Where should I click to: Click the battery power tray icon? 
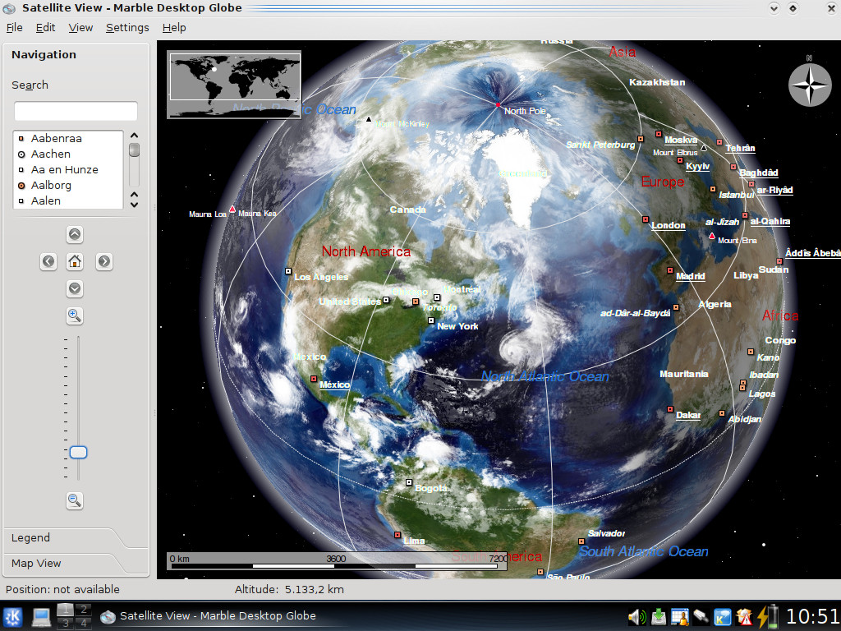click(x=768, y=616)
